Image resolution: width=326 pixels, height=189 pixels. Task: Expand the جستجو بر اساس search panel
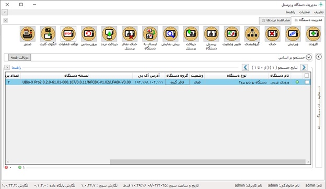tap(309, 57)
